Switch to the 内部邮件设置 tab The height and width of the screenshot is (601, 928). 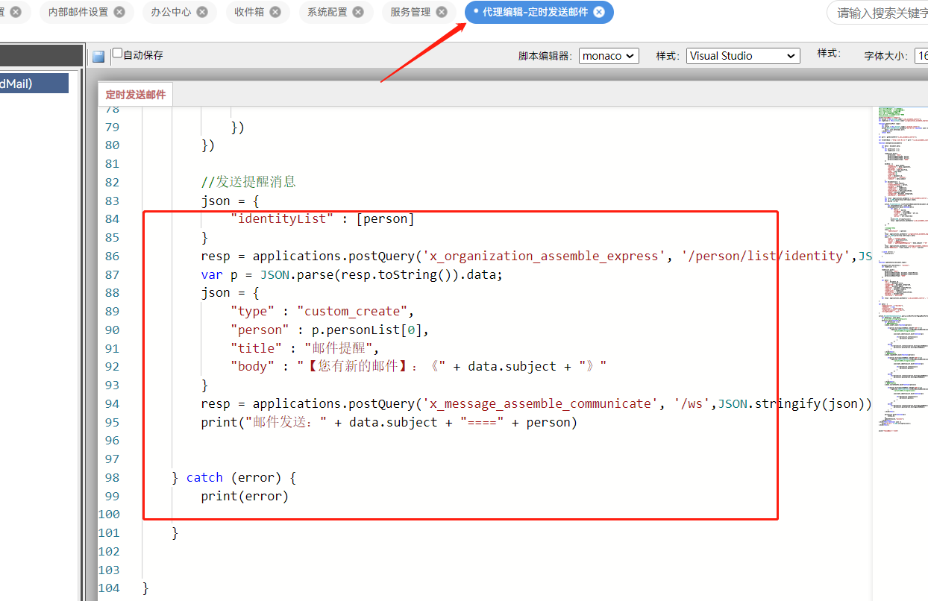pyautogui.click(x=78, y=12)
